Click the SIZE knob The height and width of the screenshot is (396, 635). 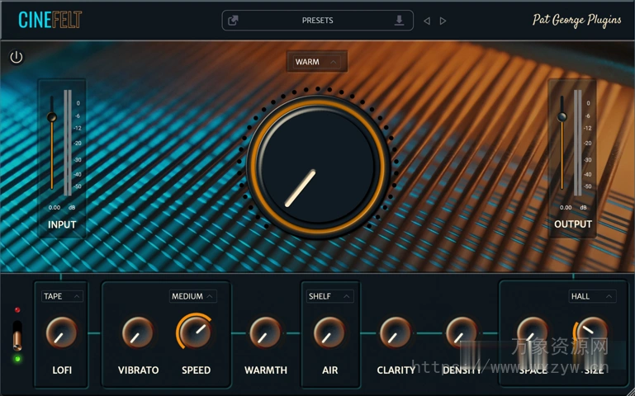pyautogui.click(x=592, y=333)
